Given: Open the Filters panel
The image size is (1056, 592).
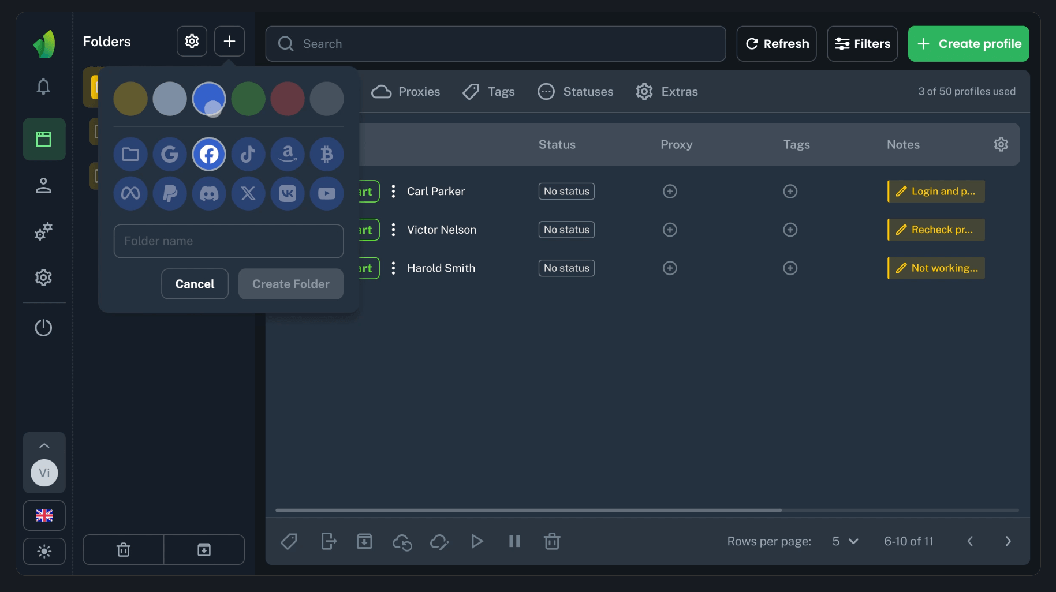Looking at the screenshot, I should pos(862,44).
